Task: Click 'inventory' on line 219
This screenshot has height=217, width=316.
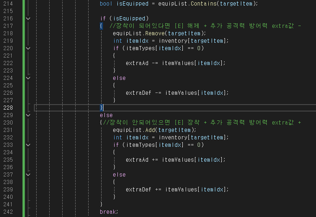Action: [173, 41]
